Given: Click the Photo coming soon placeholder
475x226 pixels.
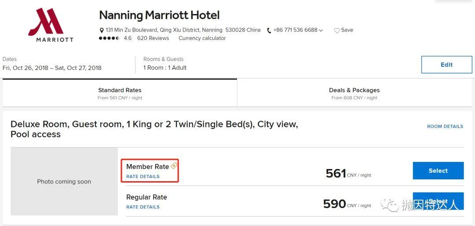Looking at the screenshot, I should coord(64,181).
